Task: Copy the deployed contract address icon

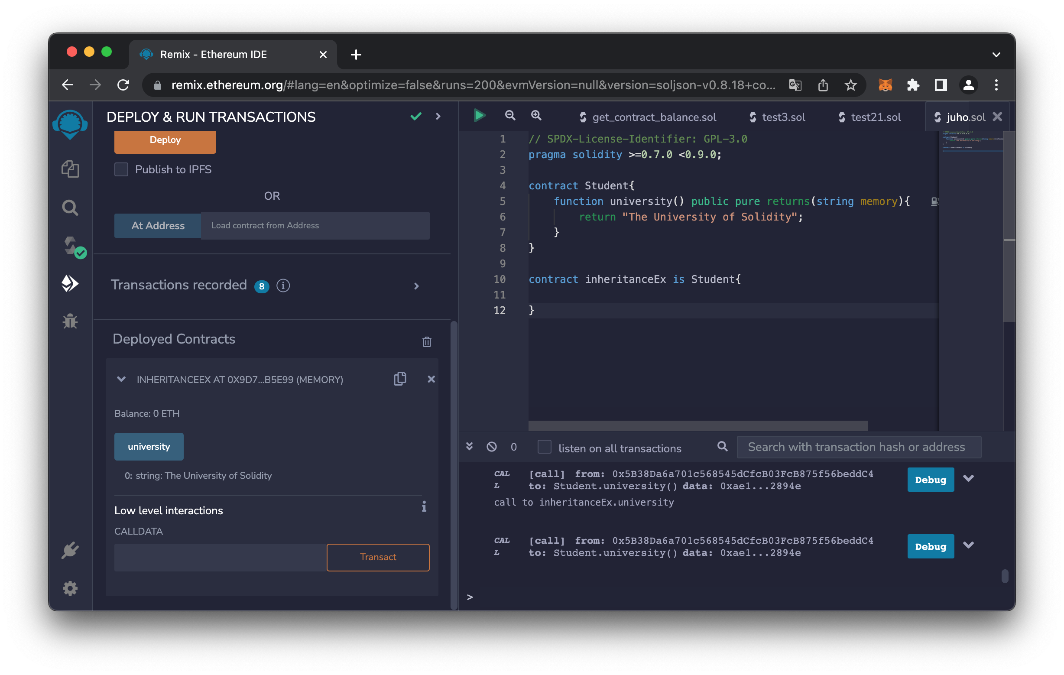Action: [400, 379]
